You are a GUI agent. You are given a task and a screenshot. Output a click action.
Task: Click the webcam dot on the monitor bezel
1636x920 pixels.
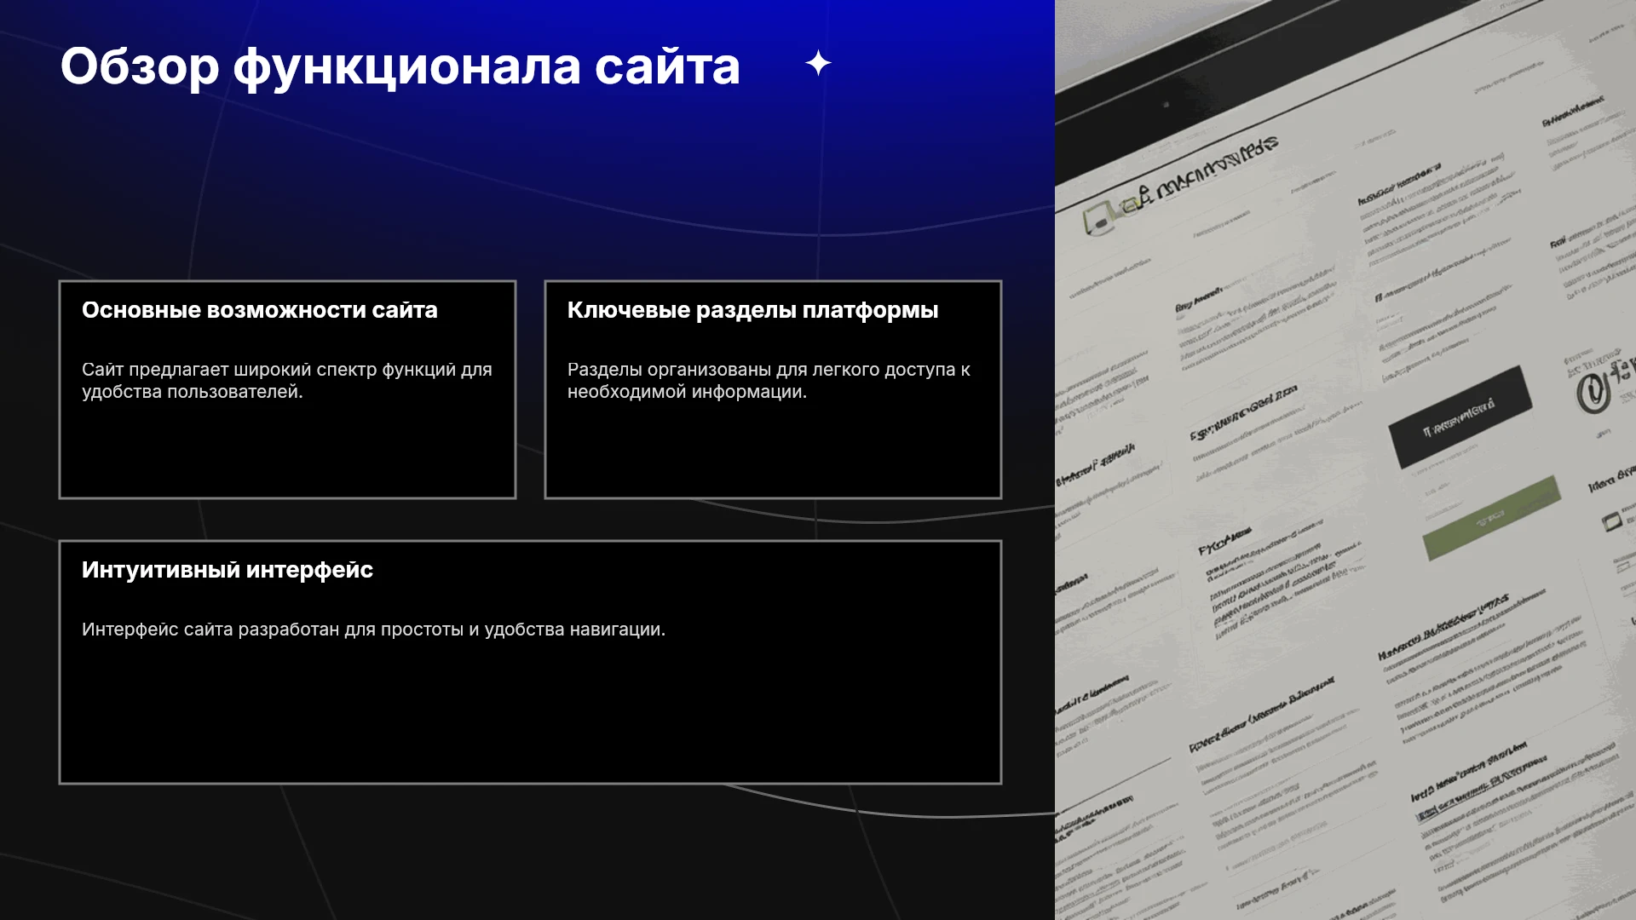pyautogui.click(x=1166, y=105)
